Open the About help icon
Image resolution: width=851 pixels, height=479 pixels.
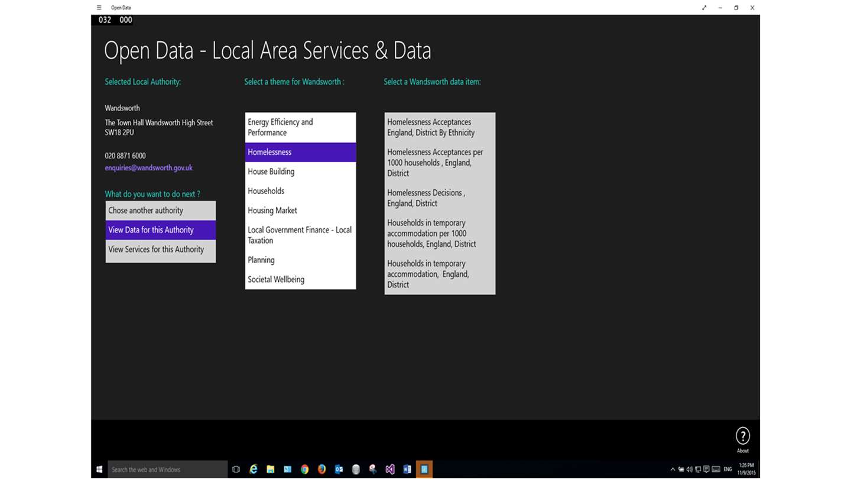coord(742,436)
